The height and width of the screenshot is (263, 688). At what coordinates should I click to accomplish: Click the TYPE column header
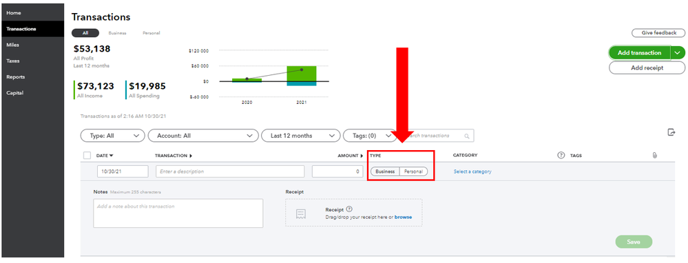tap(375, 156)
